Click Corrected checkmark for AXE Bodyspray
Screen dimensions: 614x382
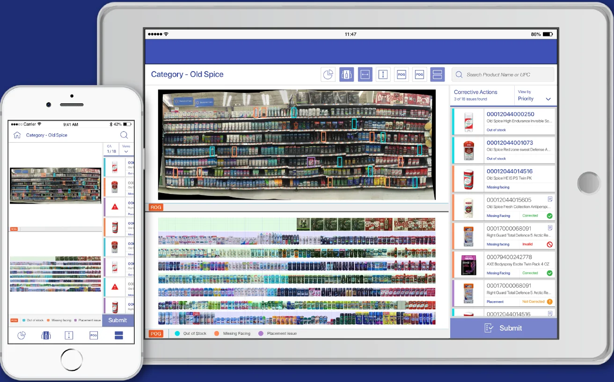pyautogui.click(x=549, y=273)
